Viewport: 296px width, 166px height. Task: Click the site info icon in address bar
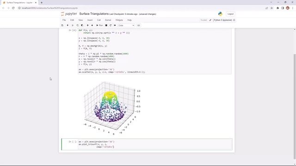[x=19, y=8]
